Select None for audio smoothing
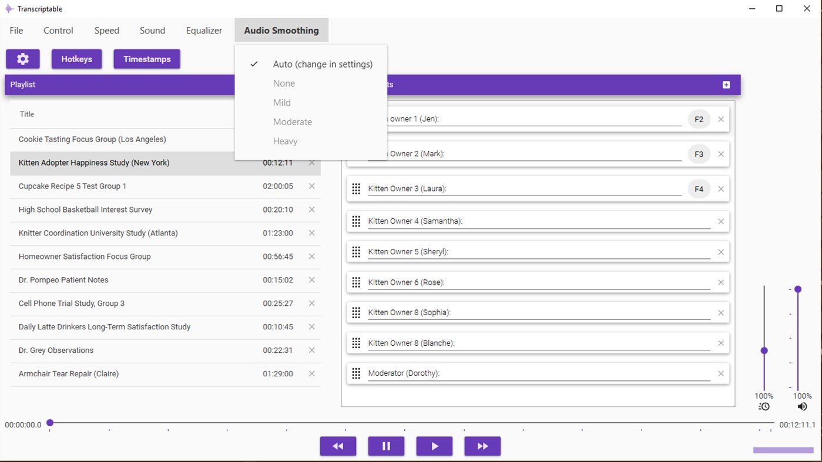 [284, 83]
